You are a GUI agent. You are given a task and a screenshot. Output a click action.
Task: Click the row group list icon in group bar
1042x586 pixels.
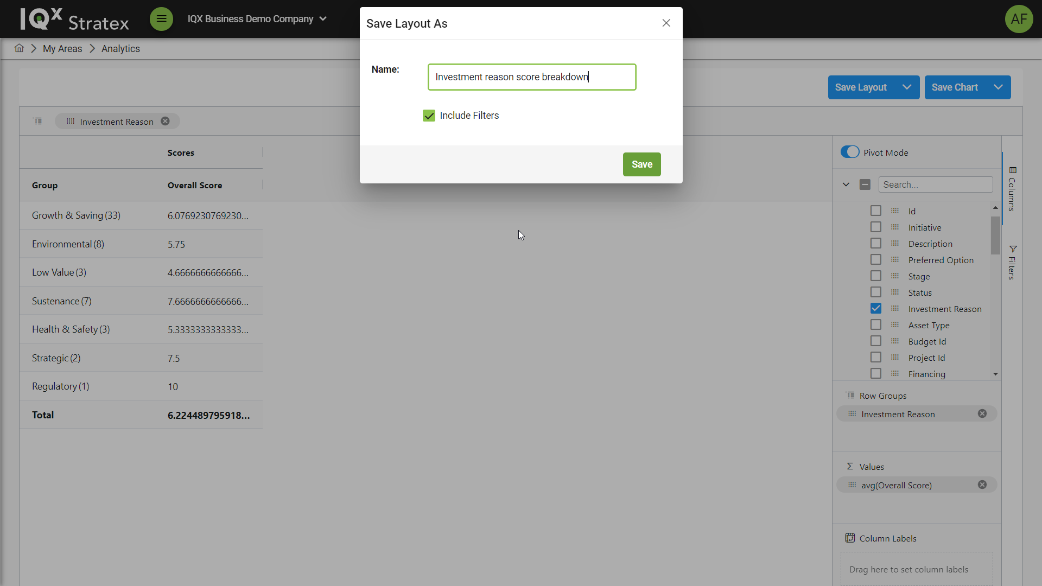37,122
